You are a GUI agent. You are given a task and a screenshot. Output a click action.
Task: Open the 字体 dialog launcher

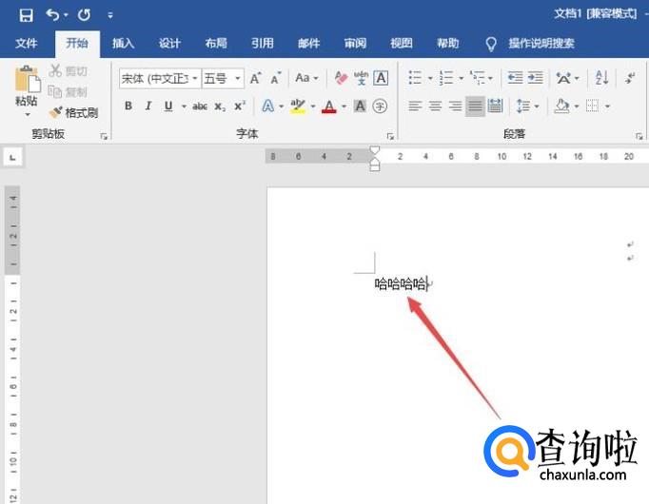pyautogui.click(x=390, y=136)
